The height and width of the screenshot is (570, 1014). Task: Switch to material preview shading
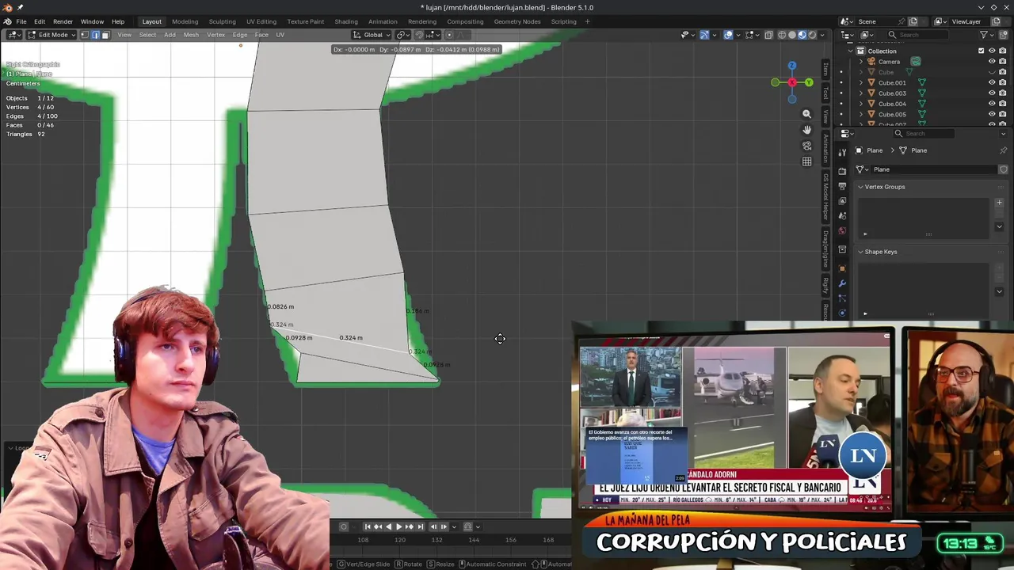[x=802, y=35]
